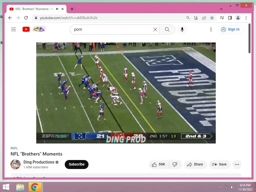Open the address bar zoom magnifier icon
256x192 pixels.
pos(188,18)
